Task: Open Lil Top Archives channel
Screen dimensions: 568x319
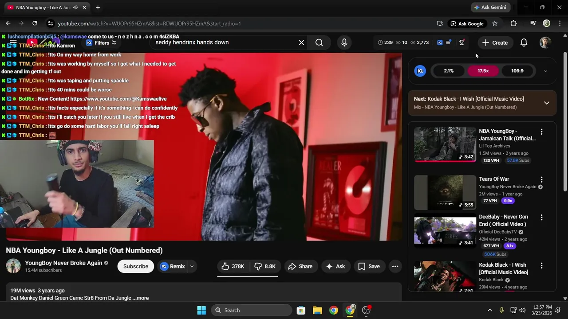Action: [x=494, y=146]
